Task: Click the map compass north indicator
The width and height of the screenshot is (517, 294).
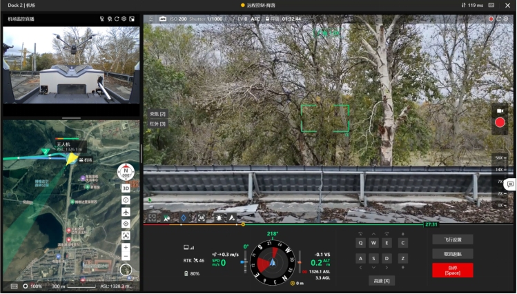Action: click(x=126, y=173)
